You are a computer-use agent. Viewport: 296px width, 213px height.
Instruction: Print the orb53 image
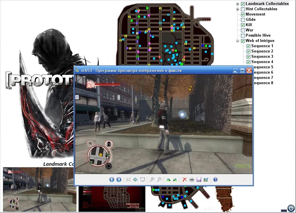point(192,180)
